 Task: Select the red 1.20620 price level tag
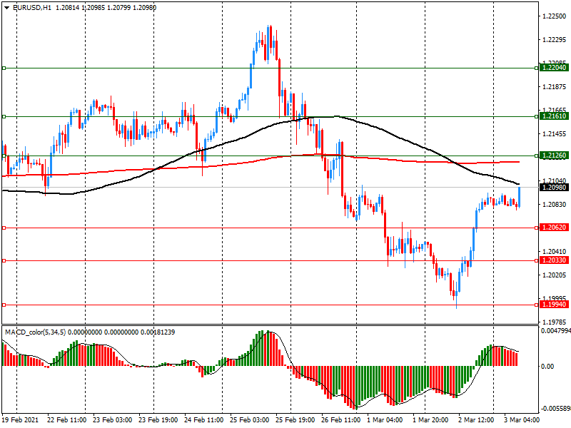pyautogui.click(x=554, y=228)
